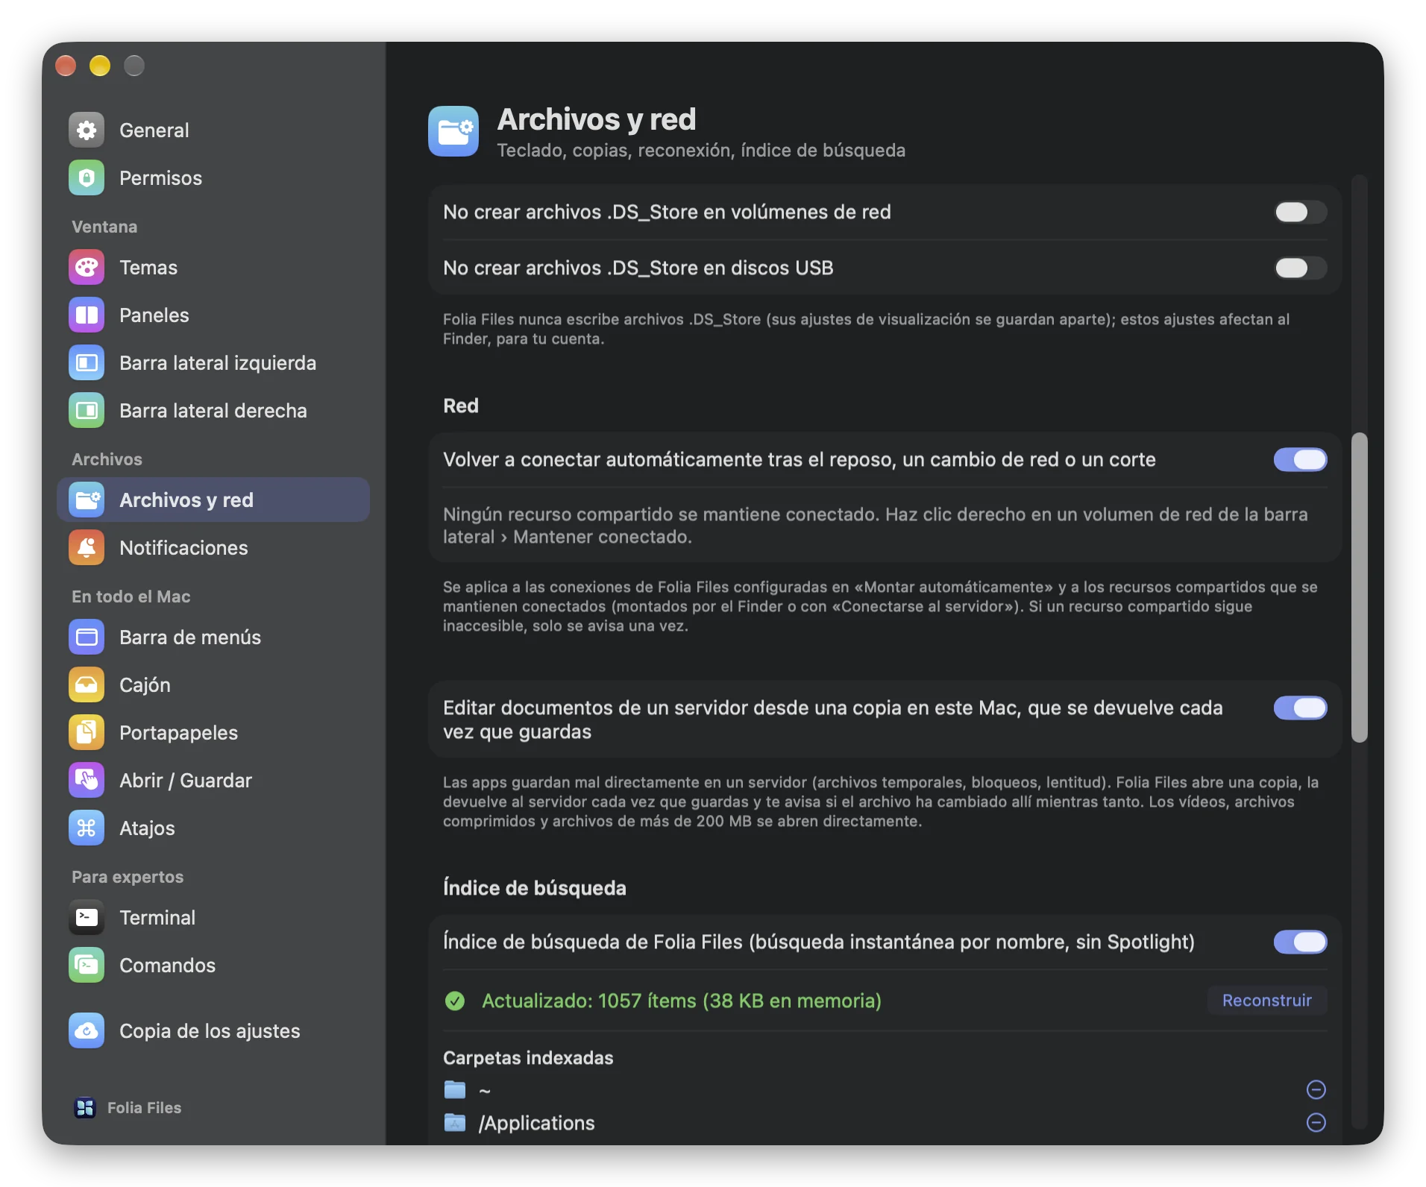Click the /Applications folder icon
1426x1187 pixels.
pyautogui.click(x=455, y=1123)
